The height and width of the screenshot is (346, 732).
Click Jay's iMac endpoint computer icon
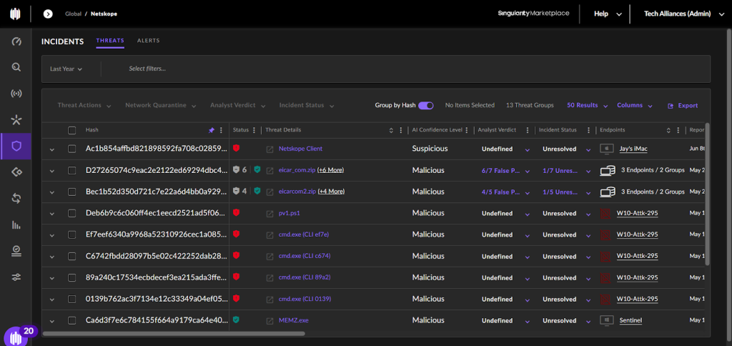[x=605, y=149]
